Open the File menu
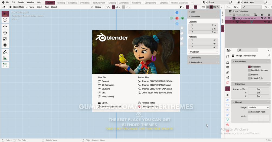 coord(8,2)
